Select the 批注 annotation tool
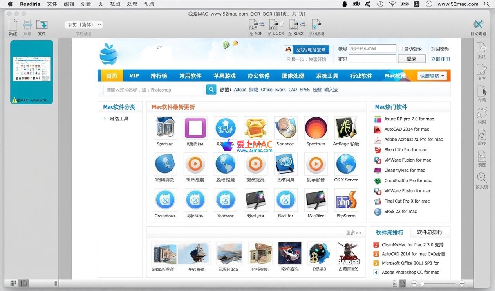Screen dimensions: 495x291 482,49
